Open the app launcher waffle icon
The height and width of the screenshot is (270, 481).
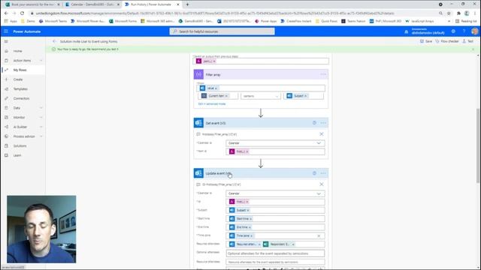pyautogui.click(x=6, y=31)
